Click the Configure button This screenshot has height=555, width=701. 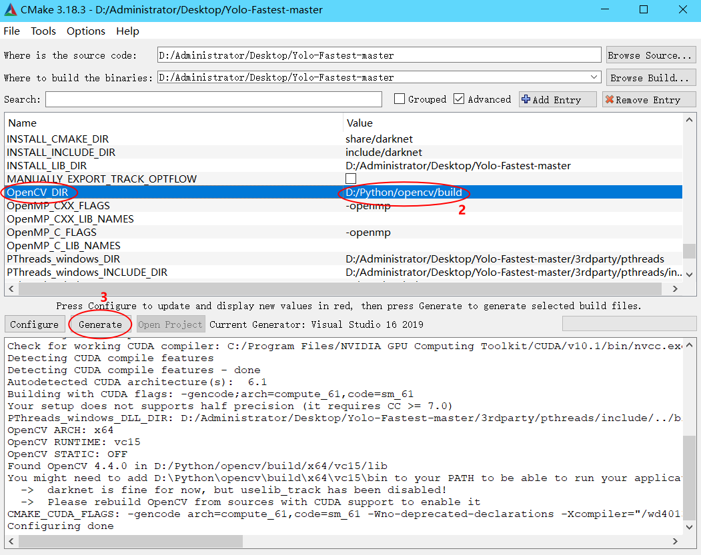35,324
